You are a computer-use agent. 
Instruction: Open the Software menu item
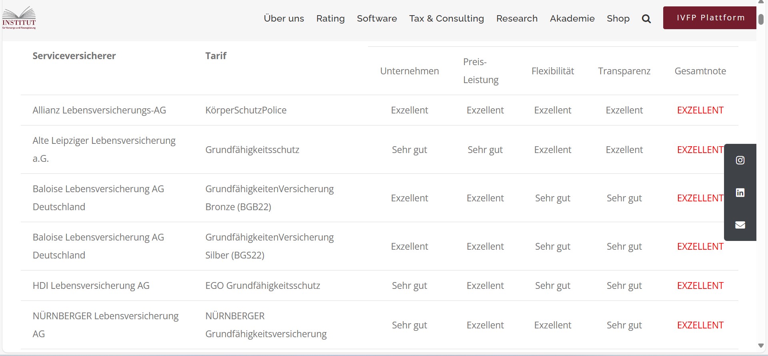point(377,18)
